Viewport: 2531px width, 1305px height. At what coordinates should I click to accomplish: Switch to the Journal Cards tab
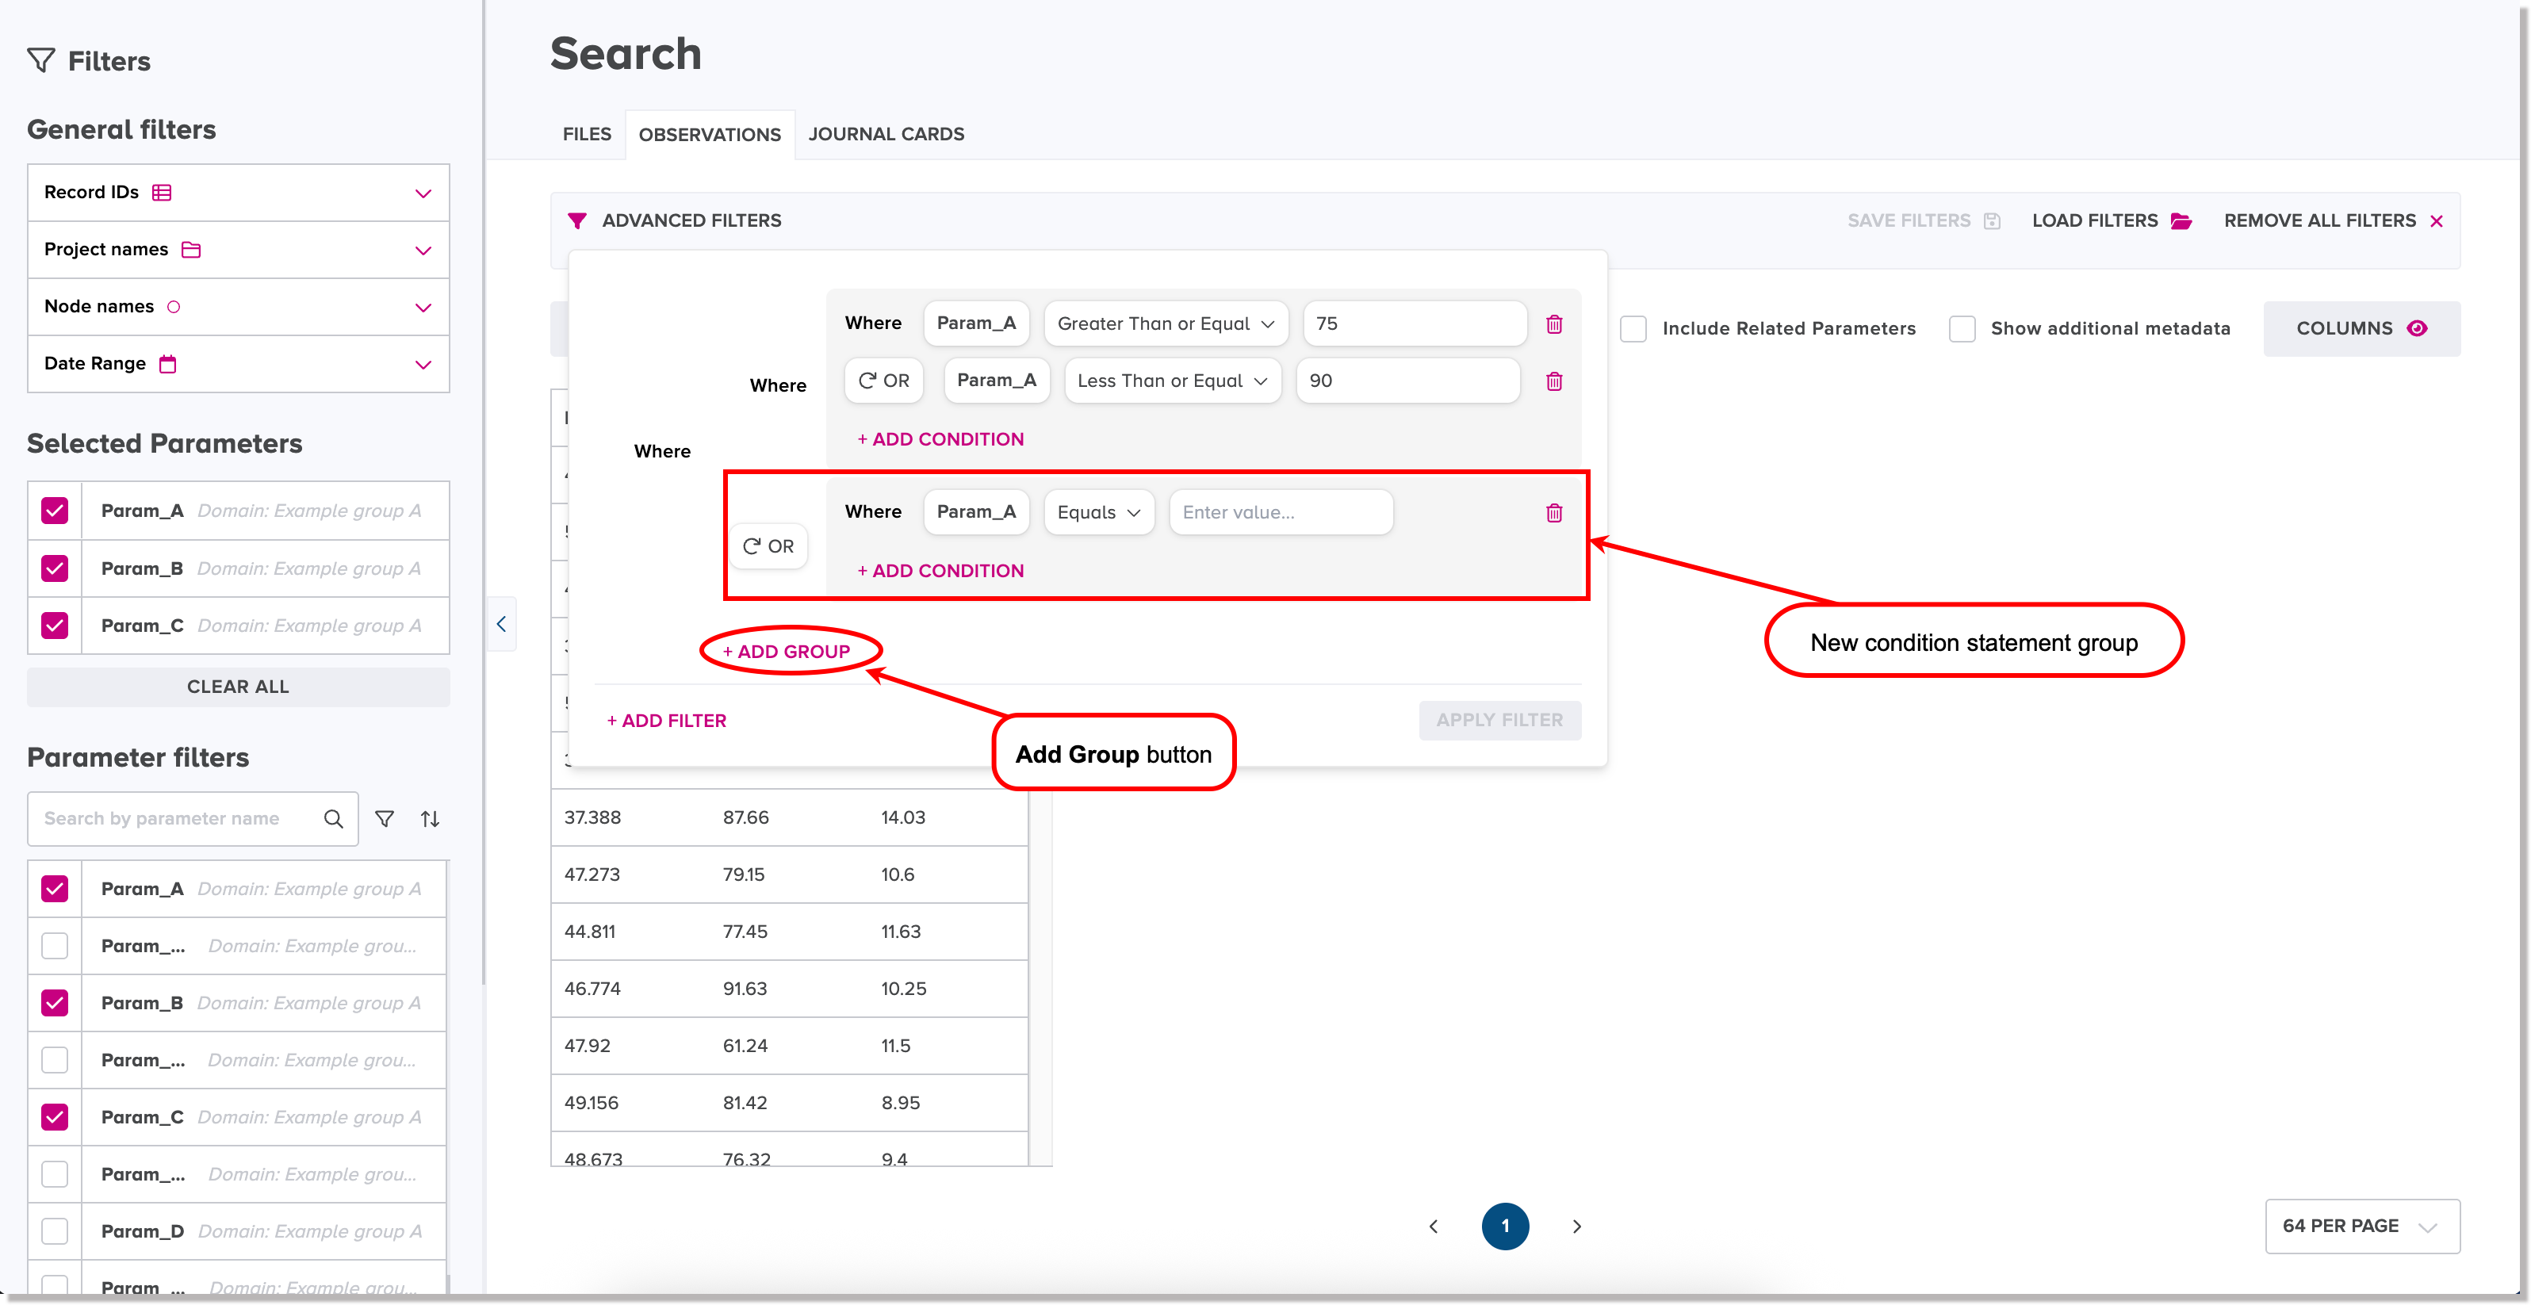[886, 135]
